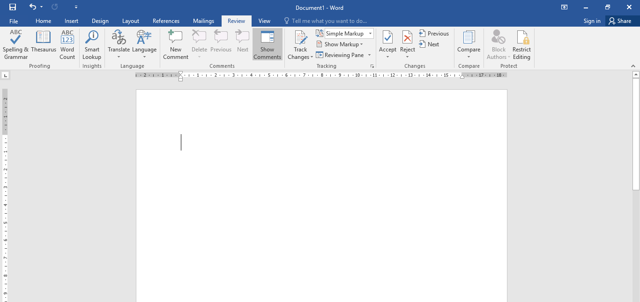
Task: Show the Word Count dialog
Action: [67, 44]
